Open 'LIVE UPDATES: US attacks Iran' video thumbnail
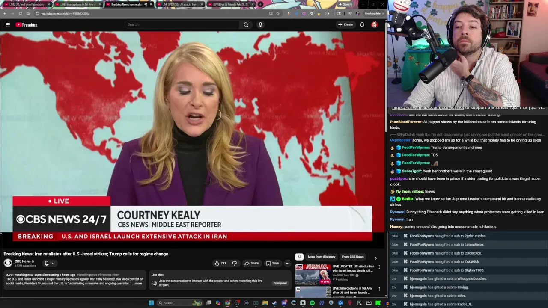The image size is (548, 308). pos(313,274)
